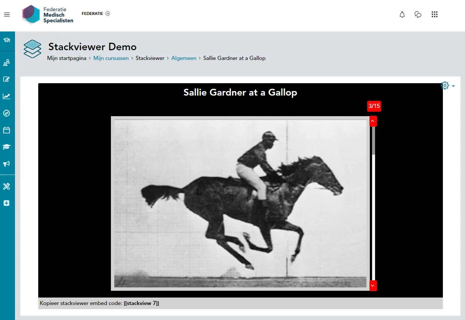Go to Algemeen breadcrumb
Screen dimensions: 465x320
184,58
